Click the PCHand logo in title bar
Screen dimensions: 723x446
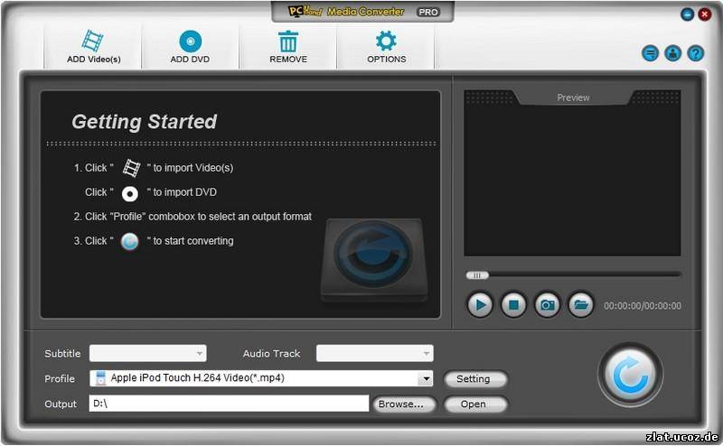pyautogui.click(x=305, y=11)
